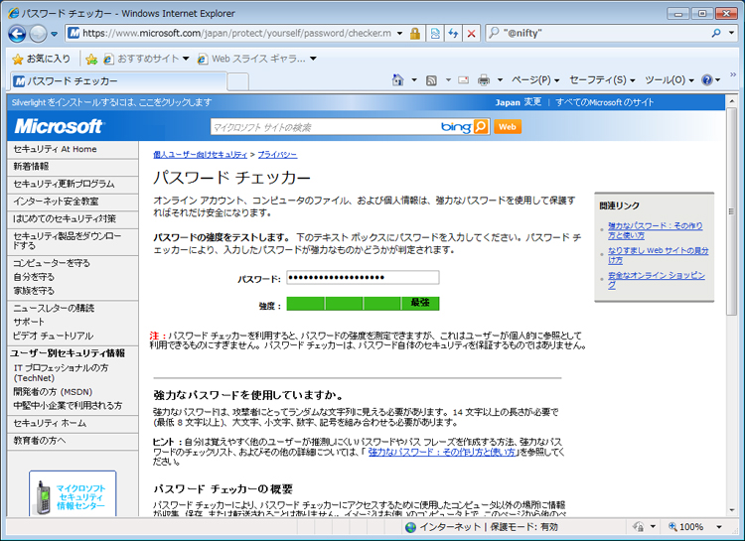Click the browser Forward arrow button
The height and width of the screenshot is (541, 745).
click(38, 34)
